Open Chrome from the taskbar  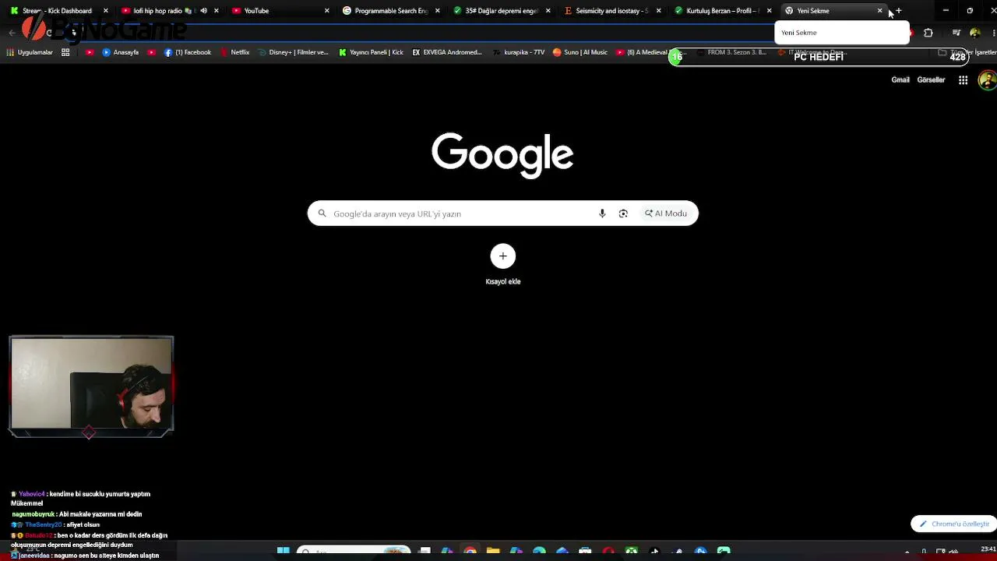coord(470,552)
